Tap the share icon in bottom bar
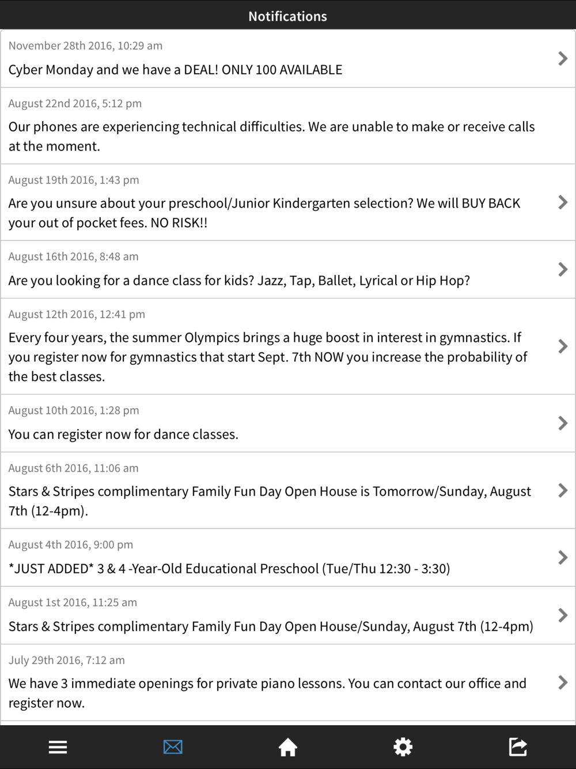The image size is (576, 769). [x=518, y=747]
